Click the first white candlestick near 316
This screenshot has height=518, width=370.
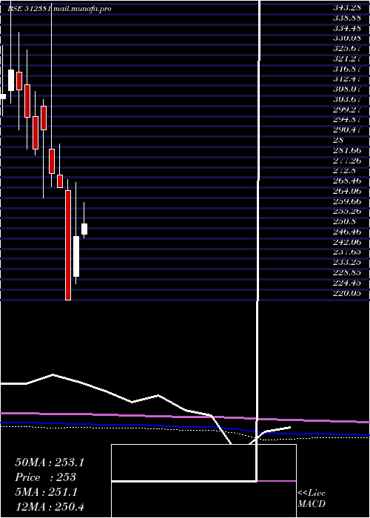(11, 80)
